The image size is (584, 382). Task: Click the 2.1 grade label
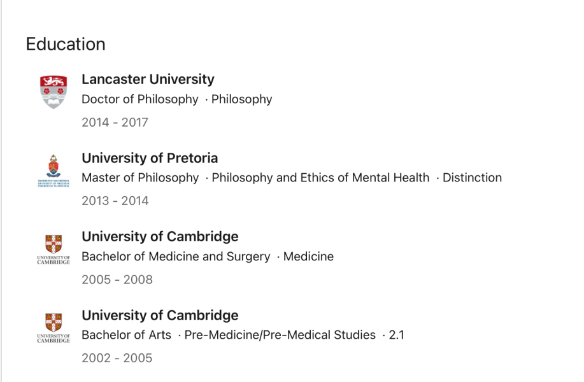(x=396, y=335)
